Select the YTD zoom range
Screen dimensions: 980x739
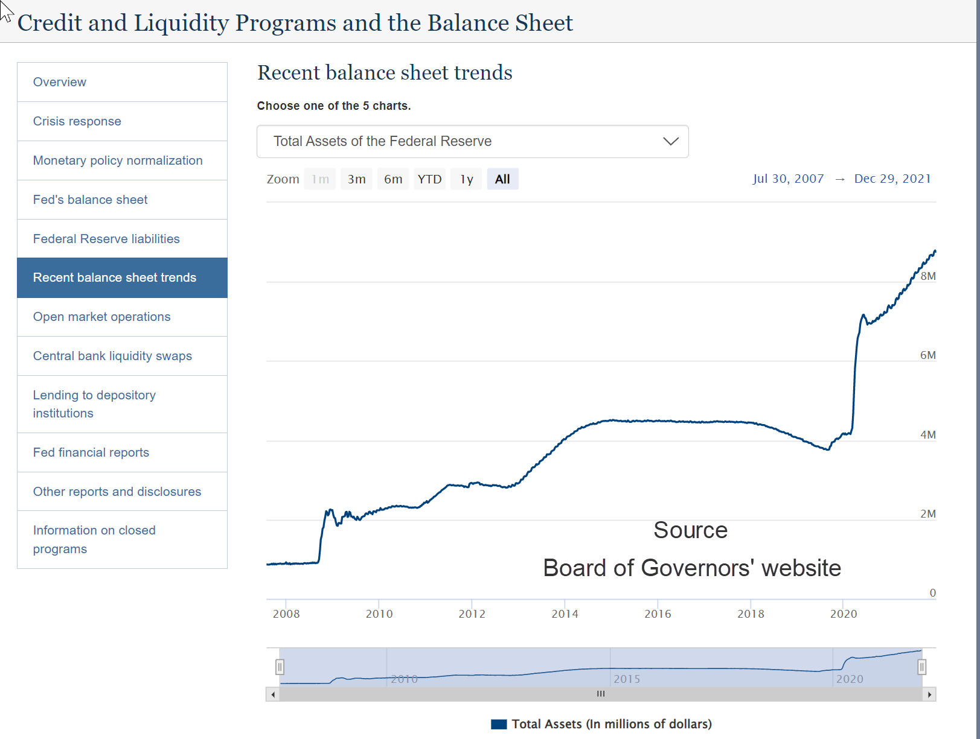429,179
